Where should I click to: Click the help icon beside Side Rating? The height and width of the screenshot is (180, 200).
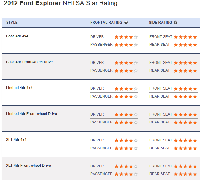[x=176, y=23]
